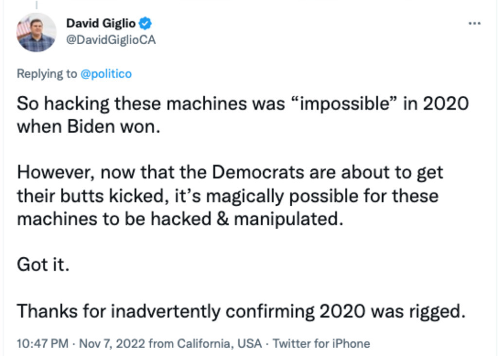Click the David Giglio display name

[x=101, y=23]
